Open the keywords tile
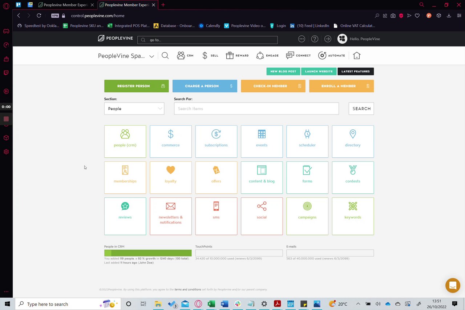This screenshot has width=465, height=310. click(x=353, y=216)
